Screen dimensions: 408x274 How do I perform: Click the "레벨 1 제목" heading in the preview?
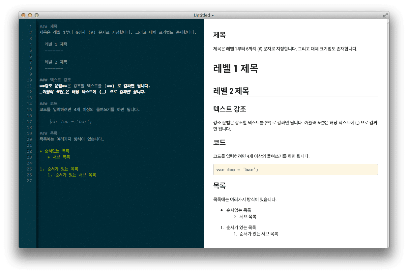click(x=236, y=69)
